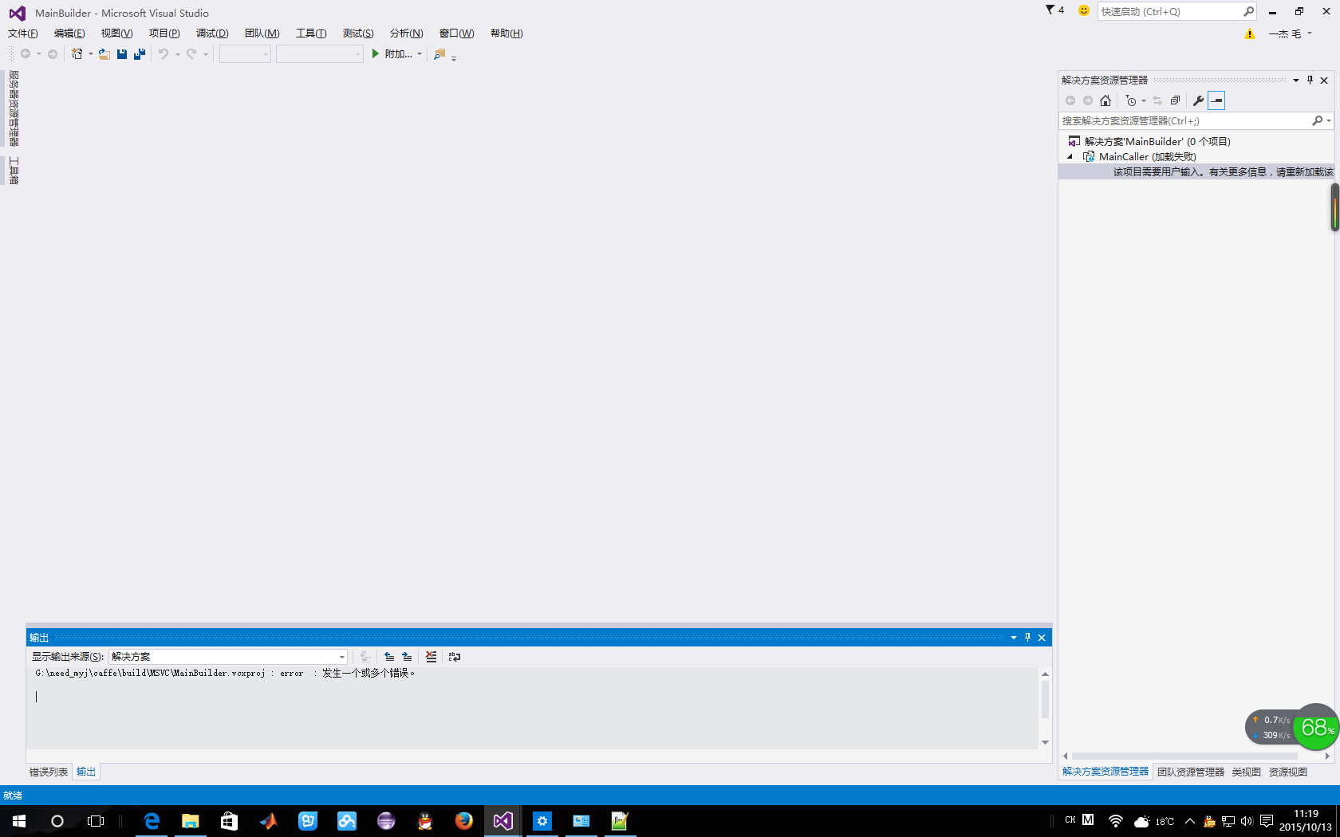Click the New Project toolbar icon
The width and height of the screenshot is (1340, 837).
[x=77, y=54]
